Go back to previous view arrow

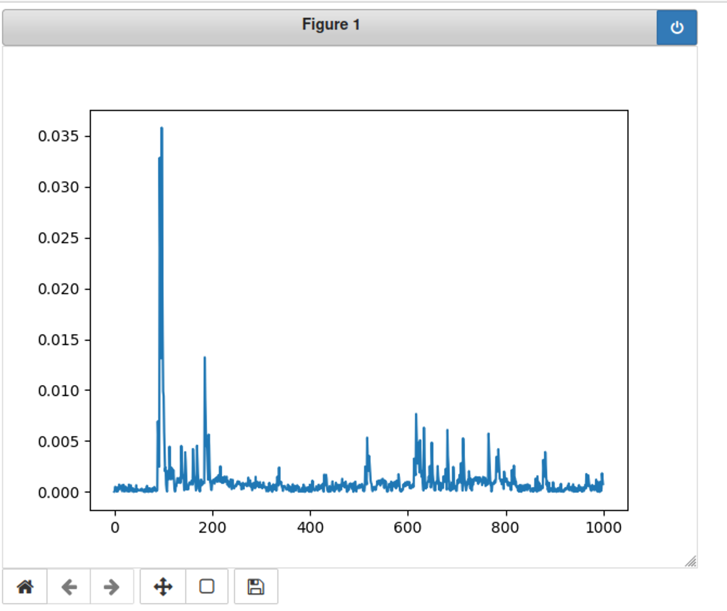69,587
